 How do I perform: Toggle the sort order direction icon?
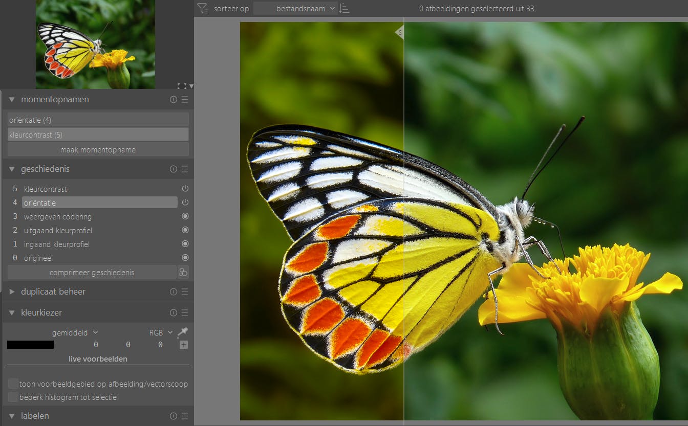tap(345, 8)
